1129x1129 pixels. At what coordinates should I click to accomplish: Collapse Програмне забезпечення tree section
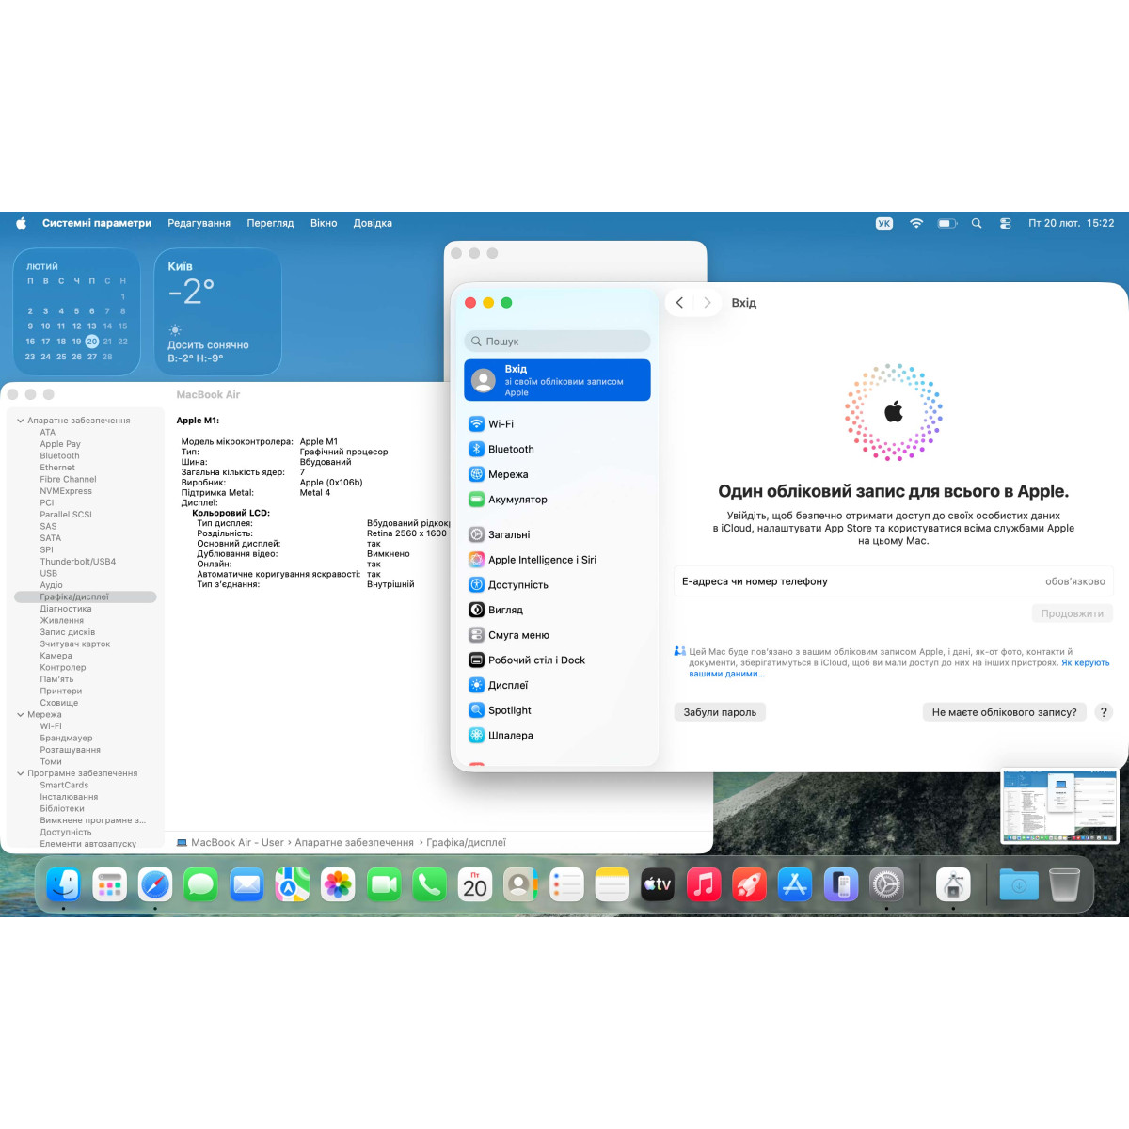coord(20,773)
